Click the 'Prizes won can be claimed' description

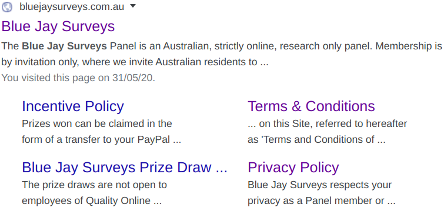[x=101, y=132]
